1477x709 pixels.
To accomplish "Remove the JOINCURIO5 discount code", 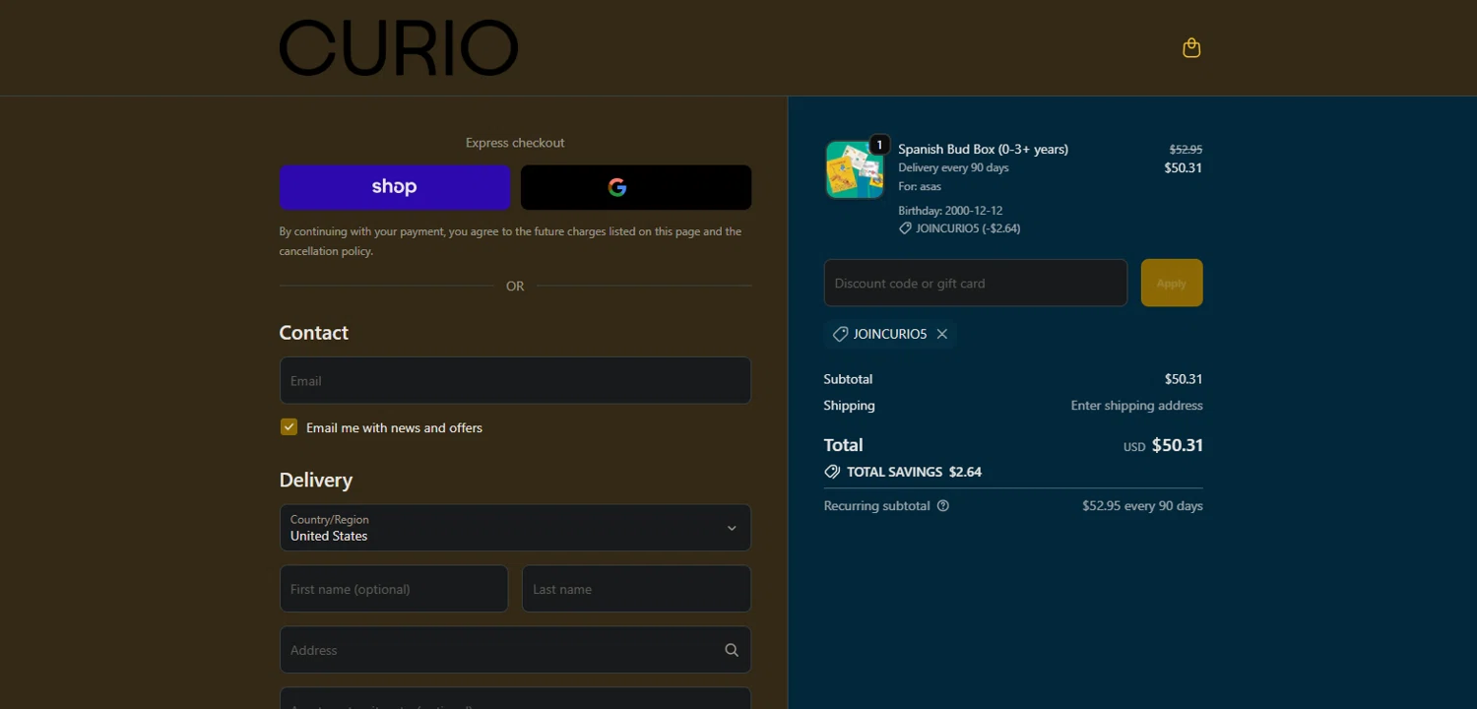I will click(942, 334).
